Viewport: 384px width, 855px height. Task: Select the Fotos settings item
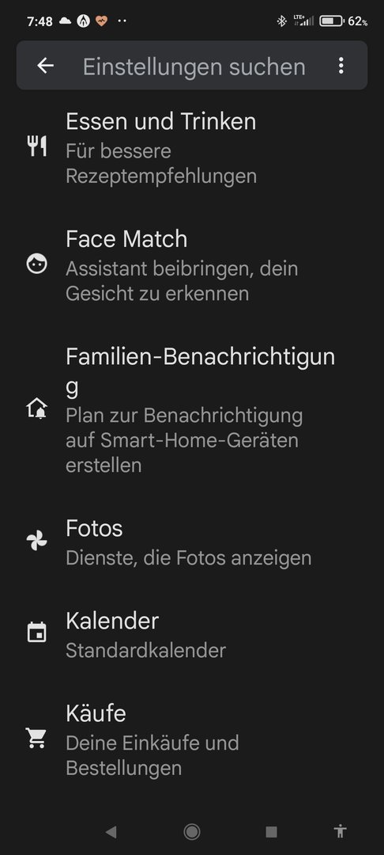click(192, 542)
